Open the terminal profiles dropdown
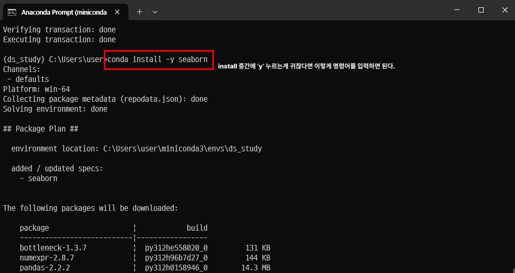 pos(155,12)
